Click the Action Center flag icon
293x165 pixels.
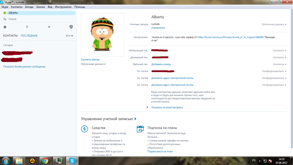(270, 161)
